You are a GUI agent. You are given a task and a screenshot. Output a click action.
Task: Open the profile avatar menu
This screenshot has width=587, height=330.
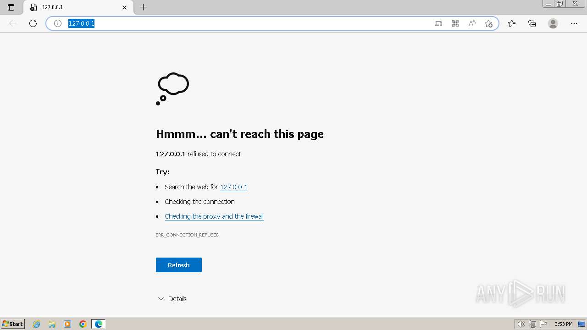(553, 23)
